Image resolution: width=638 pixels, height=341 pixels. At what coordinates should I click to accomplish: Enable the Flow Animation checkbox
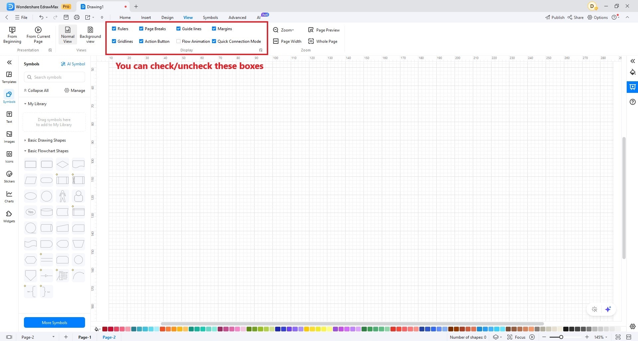[x=178, y=41]
